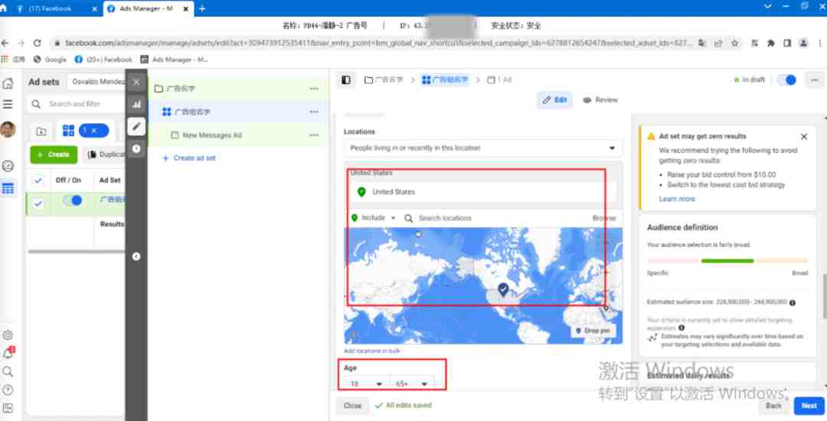827x421 pixels.
Task: Click the green Create button
Action: coord(54,155)
